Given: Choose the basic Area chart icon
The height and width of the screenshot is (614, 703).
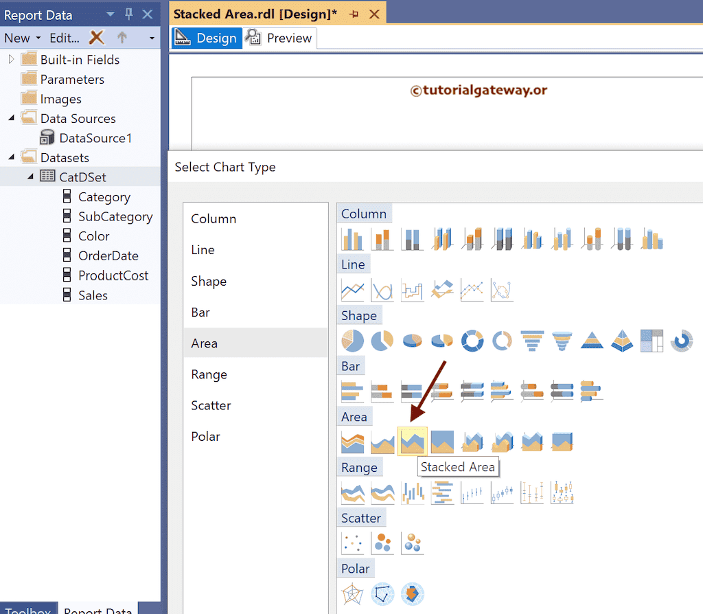Looking at the screenshot, I should coord(352,442).
